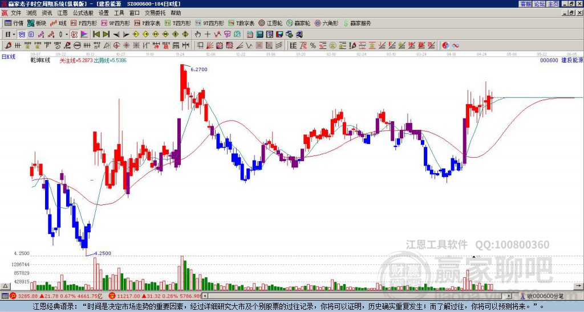Image resolution: width=584 pixels, height=312 pixels.
Task: Click the jump-to-first green arrow icon
Action: point(96,35)
